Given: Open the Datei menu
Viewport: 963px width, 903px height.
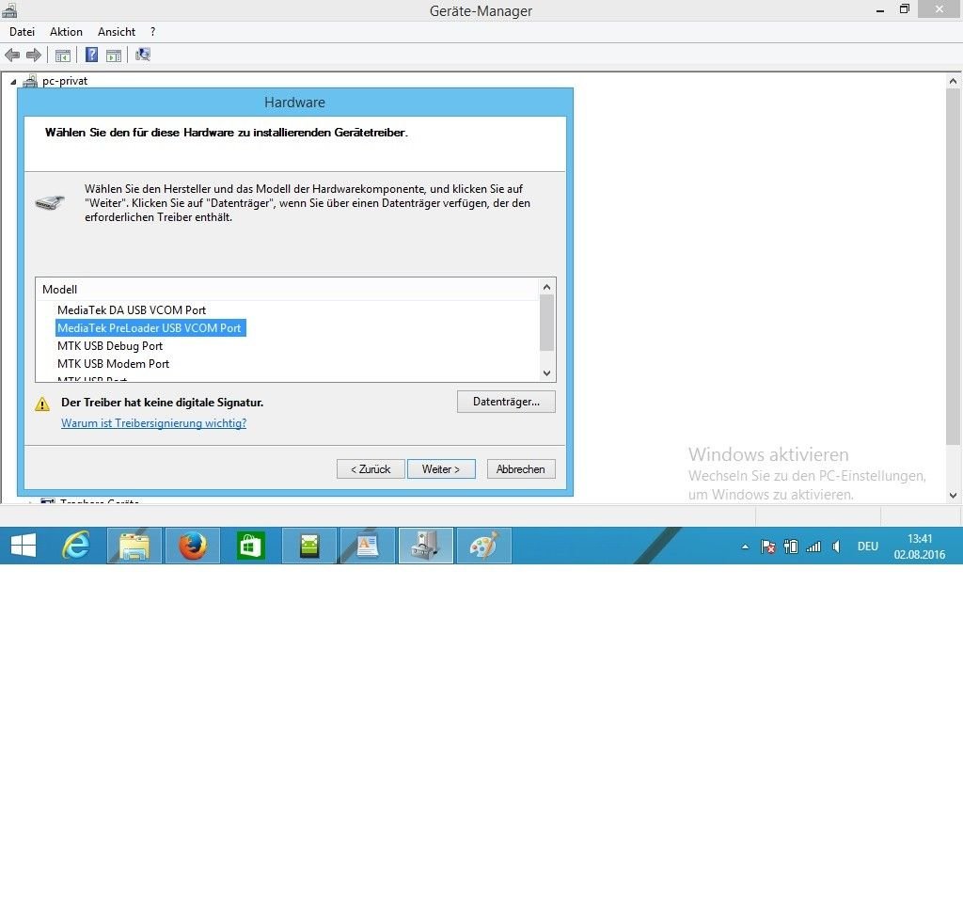Looking at the screenshot, I should [23, 32].
